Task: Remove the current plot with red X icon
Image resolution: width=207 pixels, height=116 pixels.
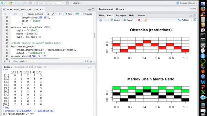Action: pyautogui.click(x=139, y=20)
